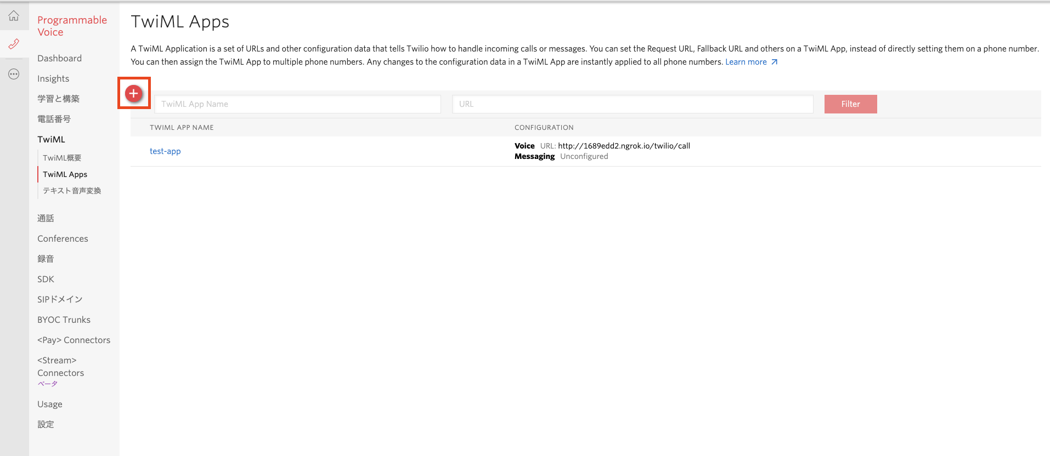Image resolution: width=1050 pixels, height=456 pixels.
Task: Create a new TwiML App with plus button
Action: (133, 93)
